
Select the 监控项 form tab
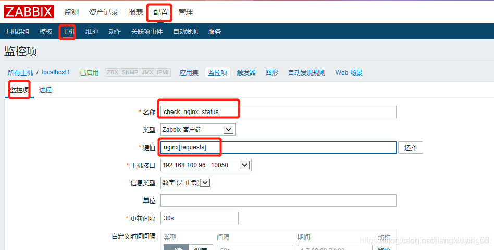[19, 90]
